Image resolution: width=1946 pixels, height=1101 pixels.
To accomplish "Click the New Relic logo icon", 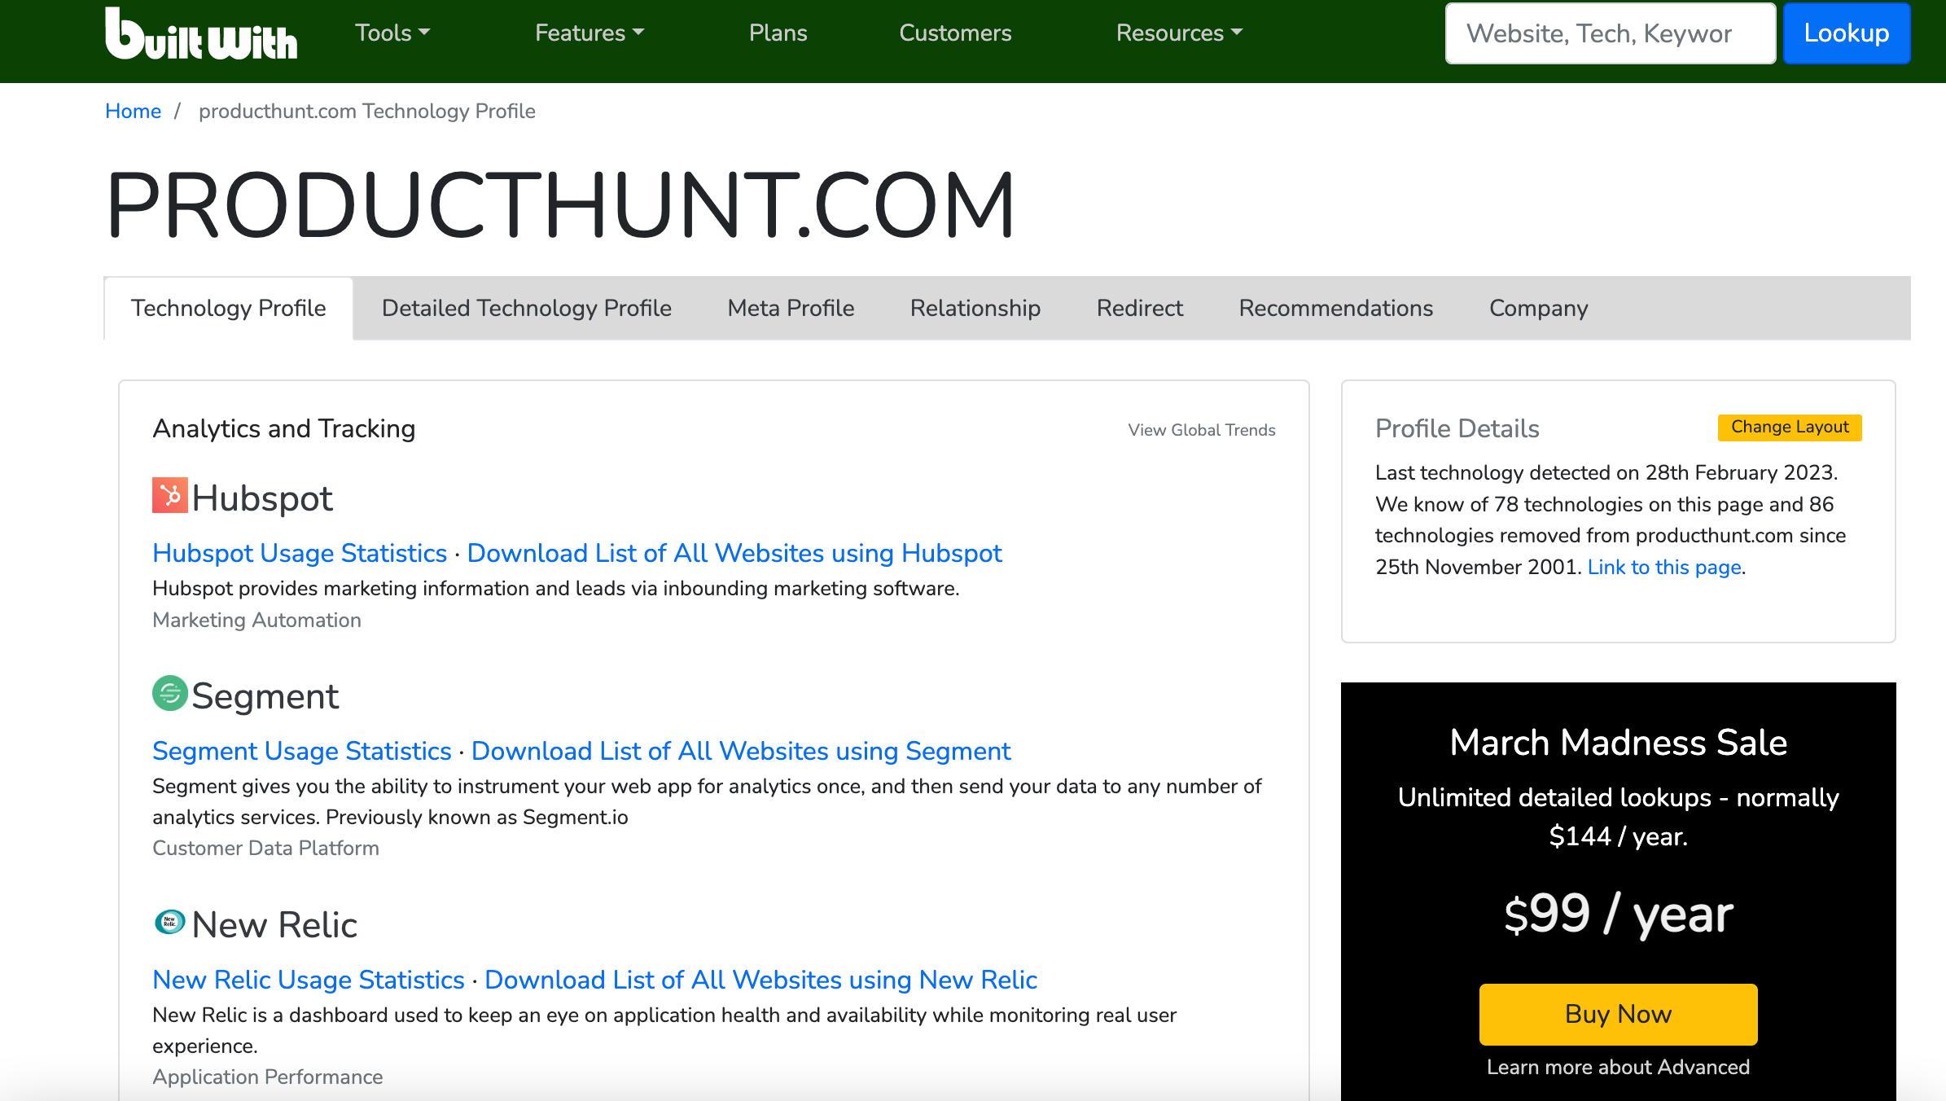I will pos(169,923).
